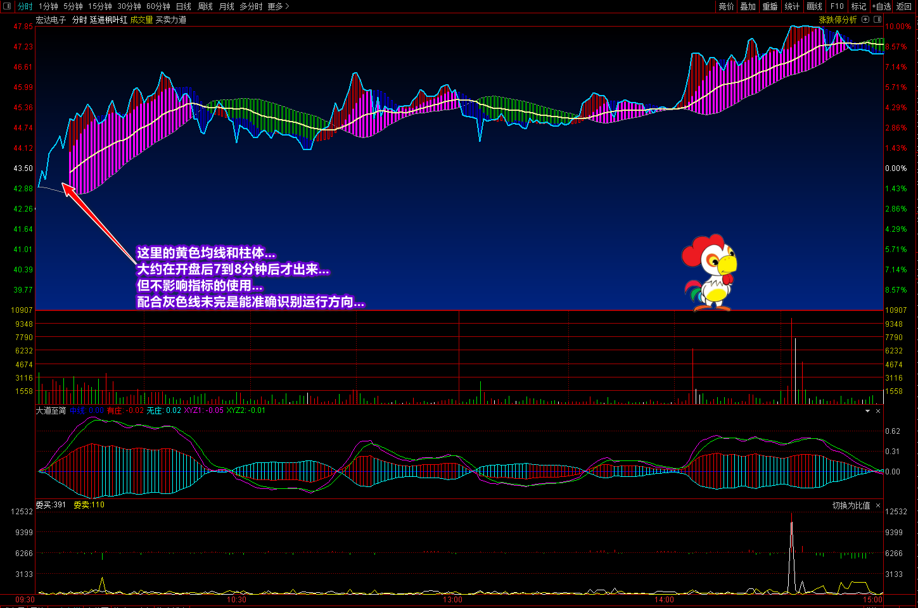Select the 买卖力道 indicator label

pyautogui.click(x=171, y=20)
